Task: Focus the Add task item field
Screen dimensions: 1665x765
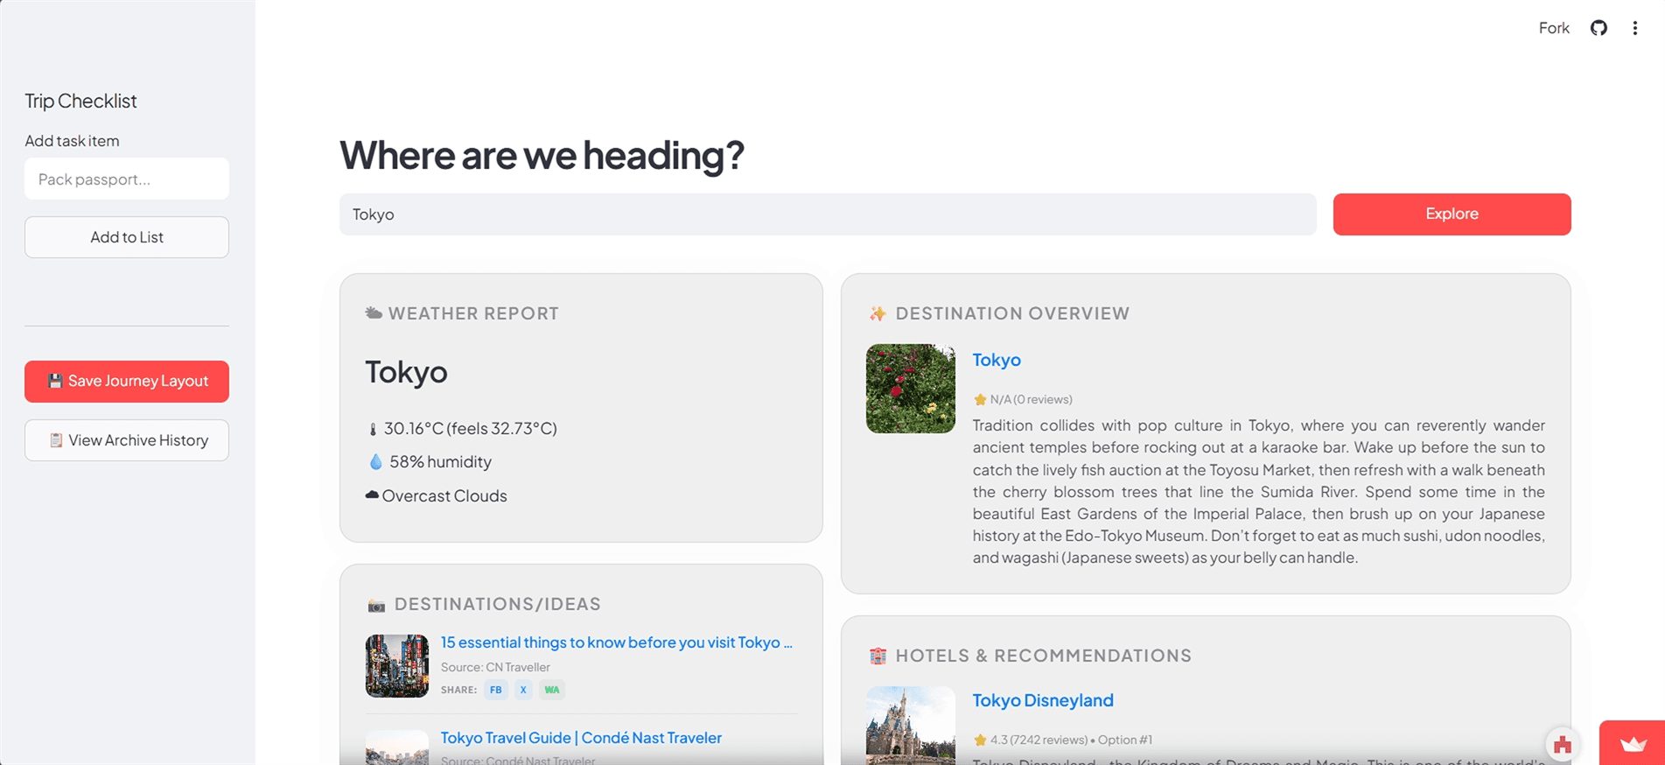Action: point(127,179)
